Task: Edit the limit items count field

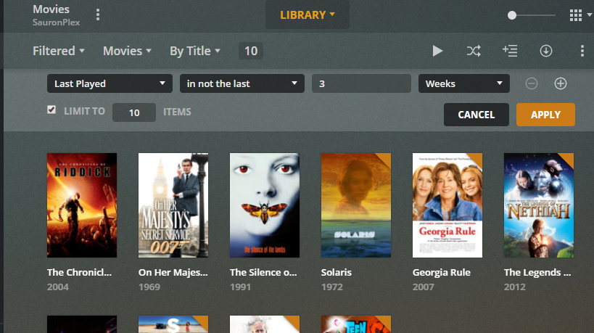Action: click(x=134, y=112)
